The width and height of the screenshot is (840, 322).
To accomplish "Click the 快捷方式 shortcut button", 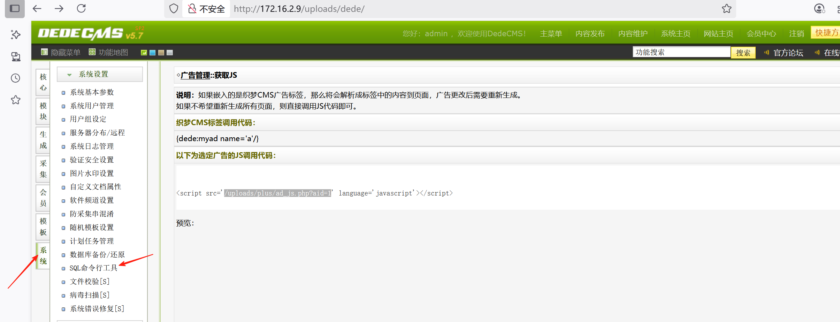I will 826,32.
